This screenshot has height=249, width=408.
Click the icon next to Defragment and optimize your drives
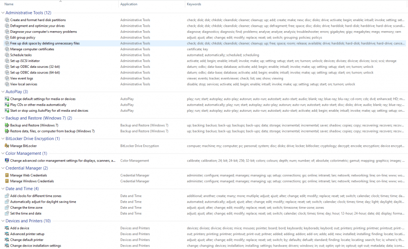tap(7, 26)
